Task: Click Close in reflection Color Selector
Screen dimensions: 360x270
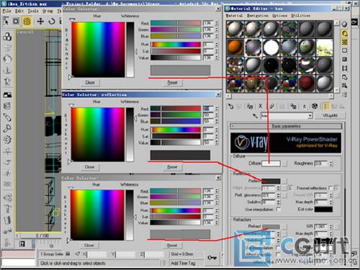Action: 89,167
